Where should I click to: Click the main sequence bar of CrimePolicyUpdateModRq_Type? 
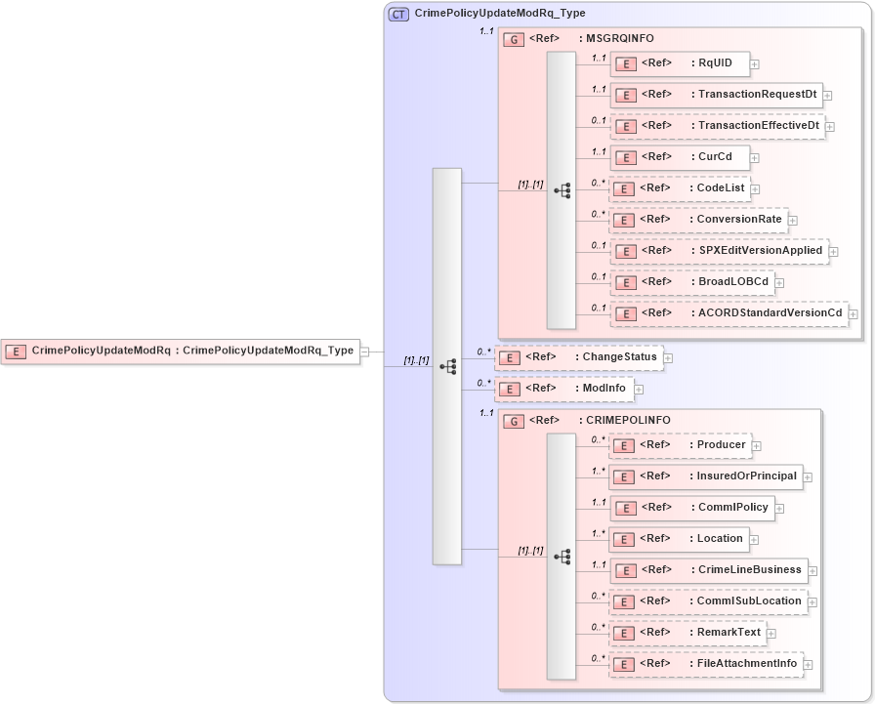click(446, 366)
